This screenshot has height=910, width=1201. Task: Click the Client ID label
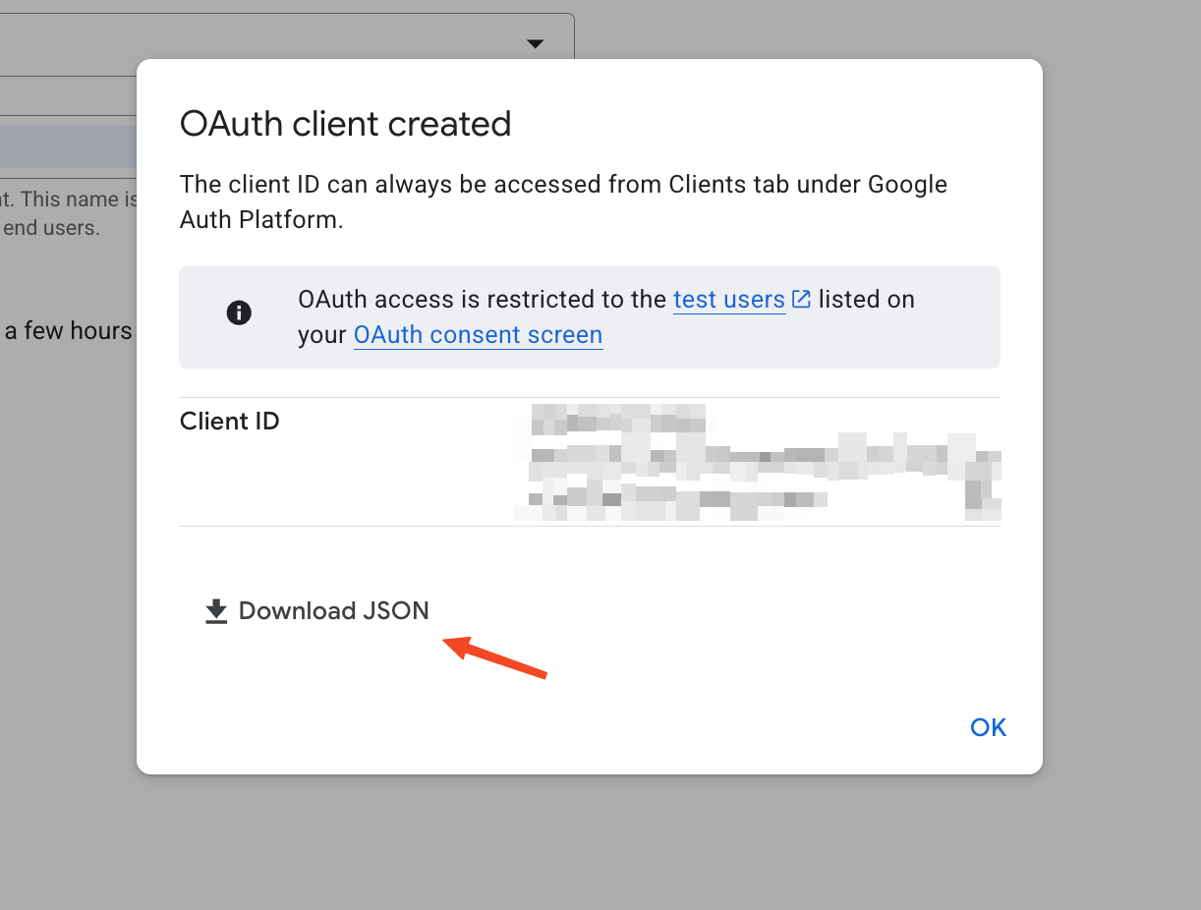[x=230, y=422]
